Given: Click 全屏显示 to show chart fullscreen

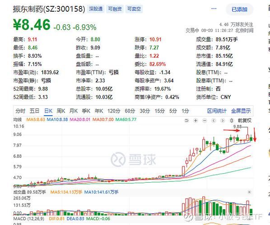Looking at the screenshot, I should point(241,111).
